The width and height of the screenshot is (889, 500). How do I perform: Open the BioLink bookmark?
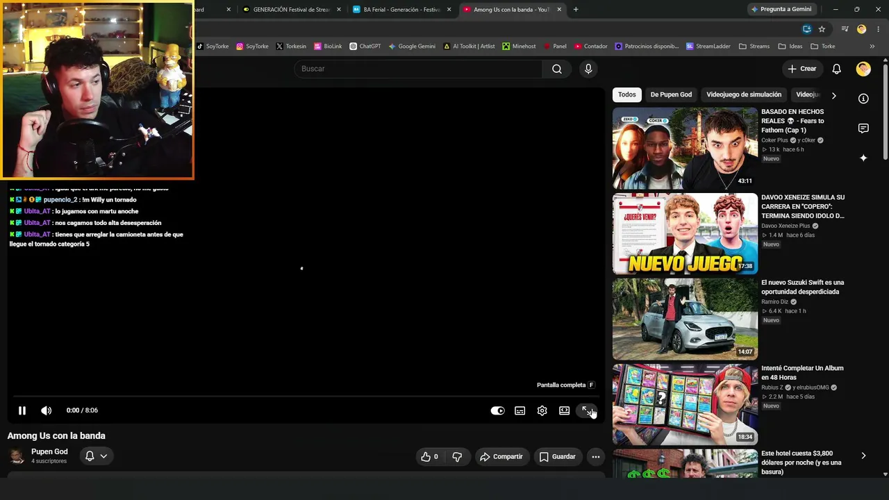[328, 47]
